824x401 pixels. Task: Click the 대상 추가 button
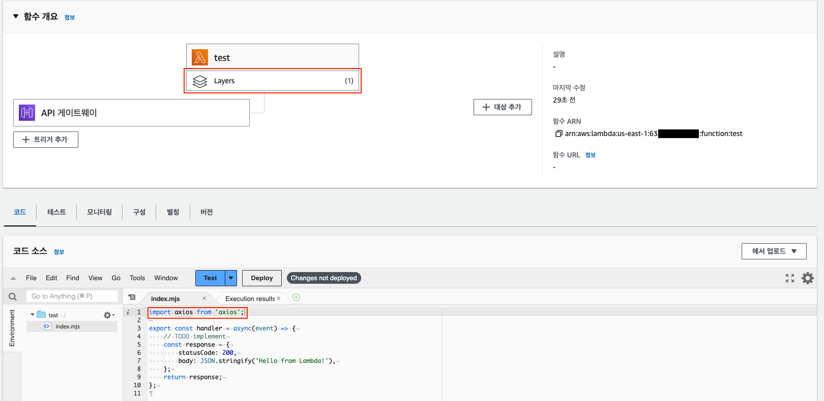[x=503, y=107]
